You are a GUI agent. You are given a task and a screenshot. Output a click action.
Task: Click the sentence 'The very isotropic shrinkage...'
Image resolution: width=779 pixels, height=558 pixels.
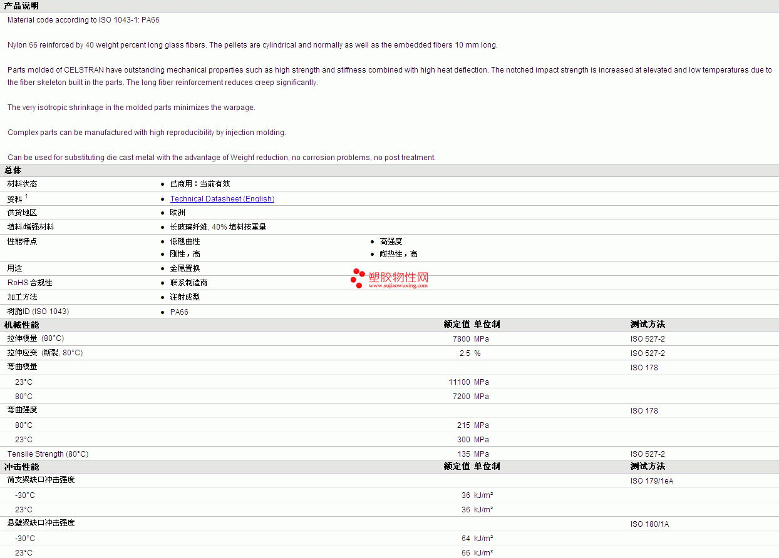pos(132,108)
